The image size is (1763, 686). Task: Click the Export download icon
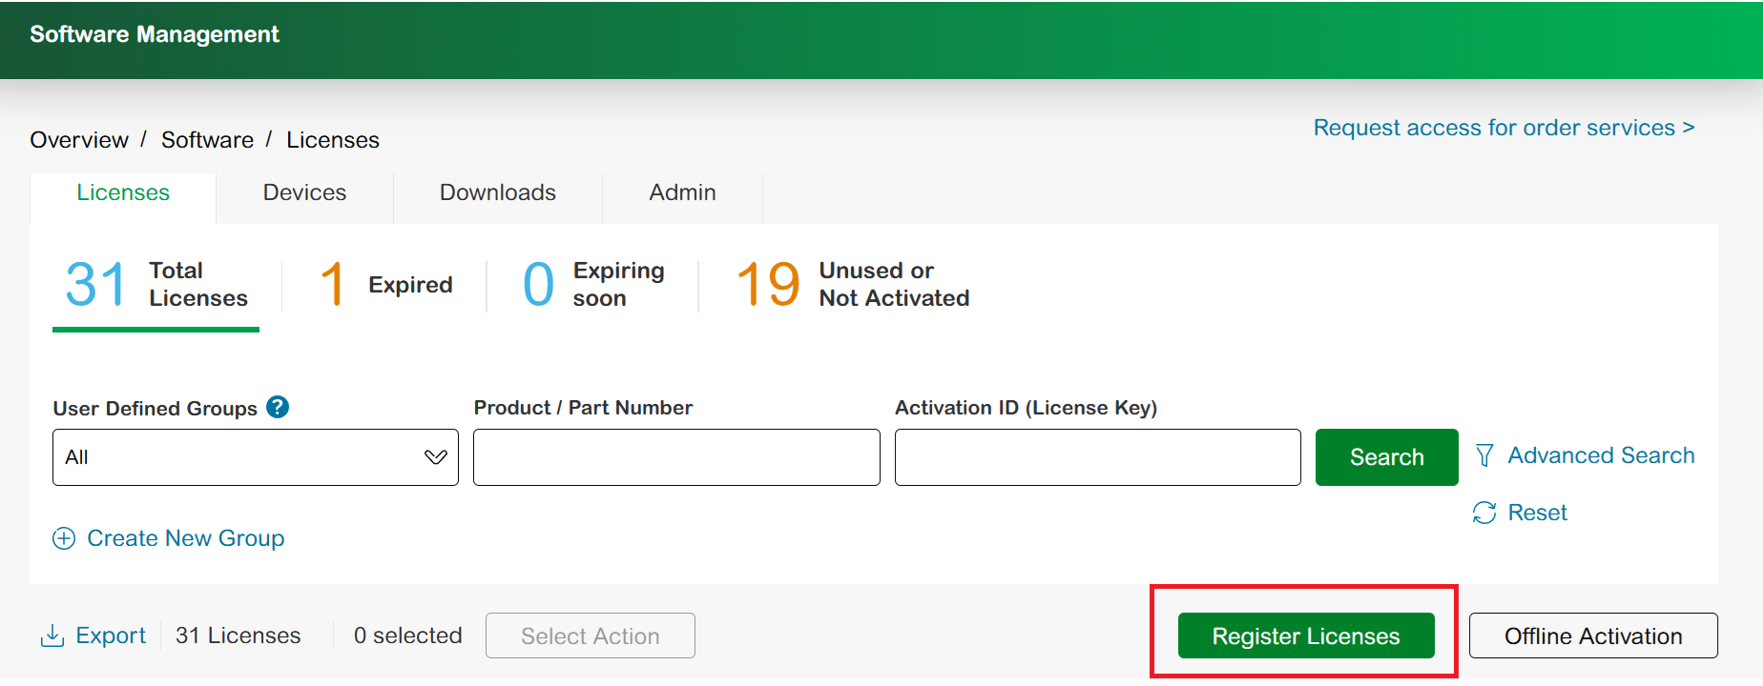[x=52, y=636]
